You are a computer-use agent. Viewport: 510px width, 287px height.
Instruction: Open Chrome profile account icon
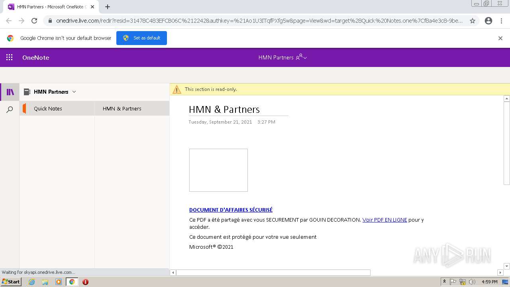488,21
